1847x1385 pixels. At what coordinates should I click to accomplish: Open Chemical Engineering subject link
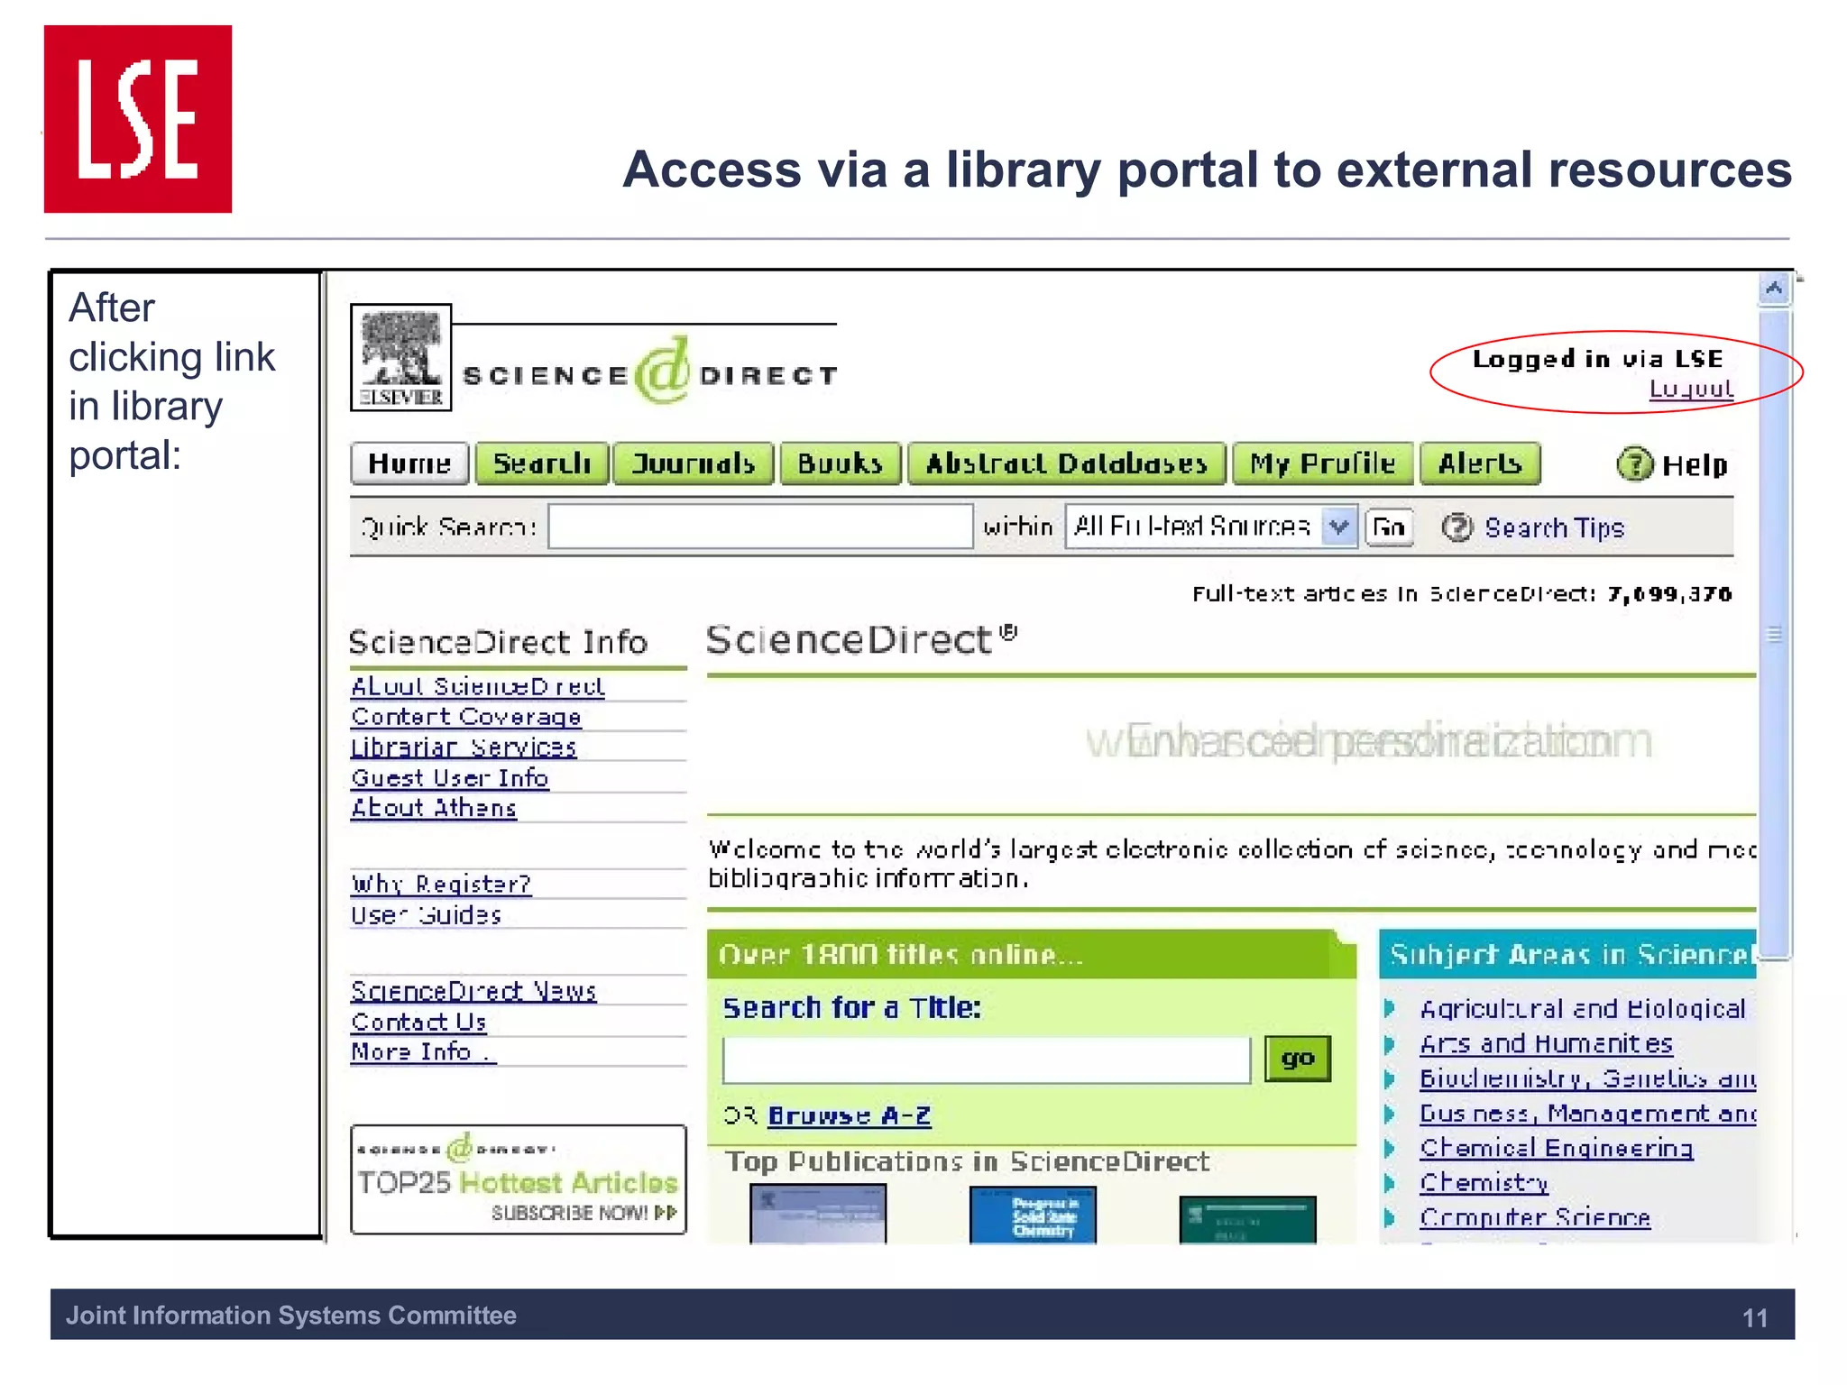tap(1557, 1148)
